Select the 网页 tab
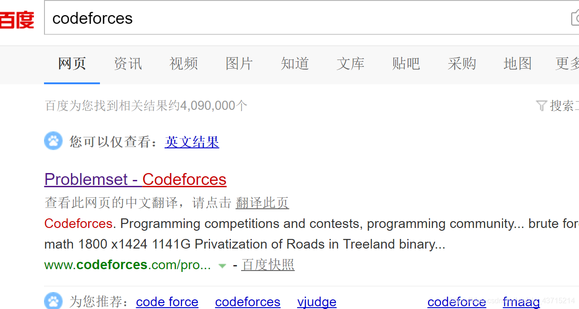 (72, 63)
